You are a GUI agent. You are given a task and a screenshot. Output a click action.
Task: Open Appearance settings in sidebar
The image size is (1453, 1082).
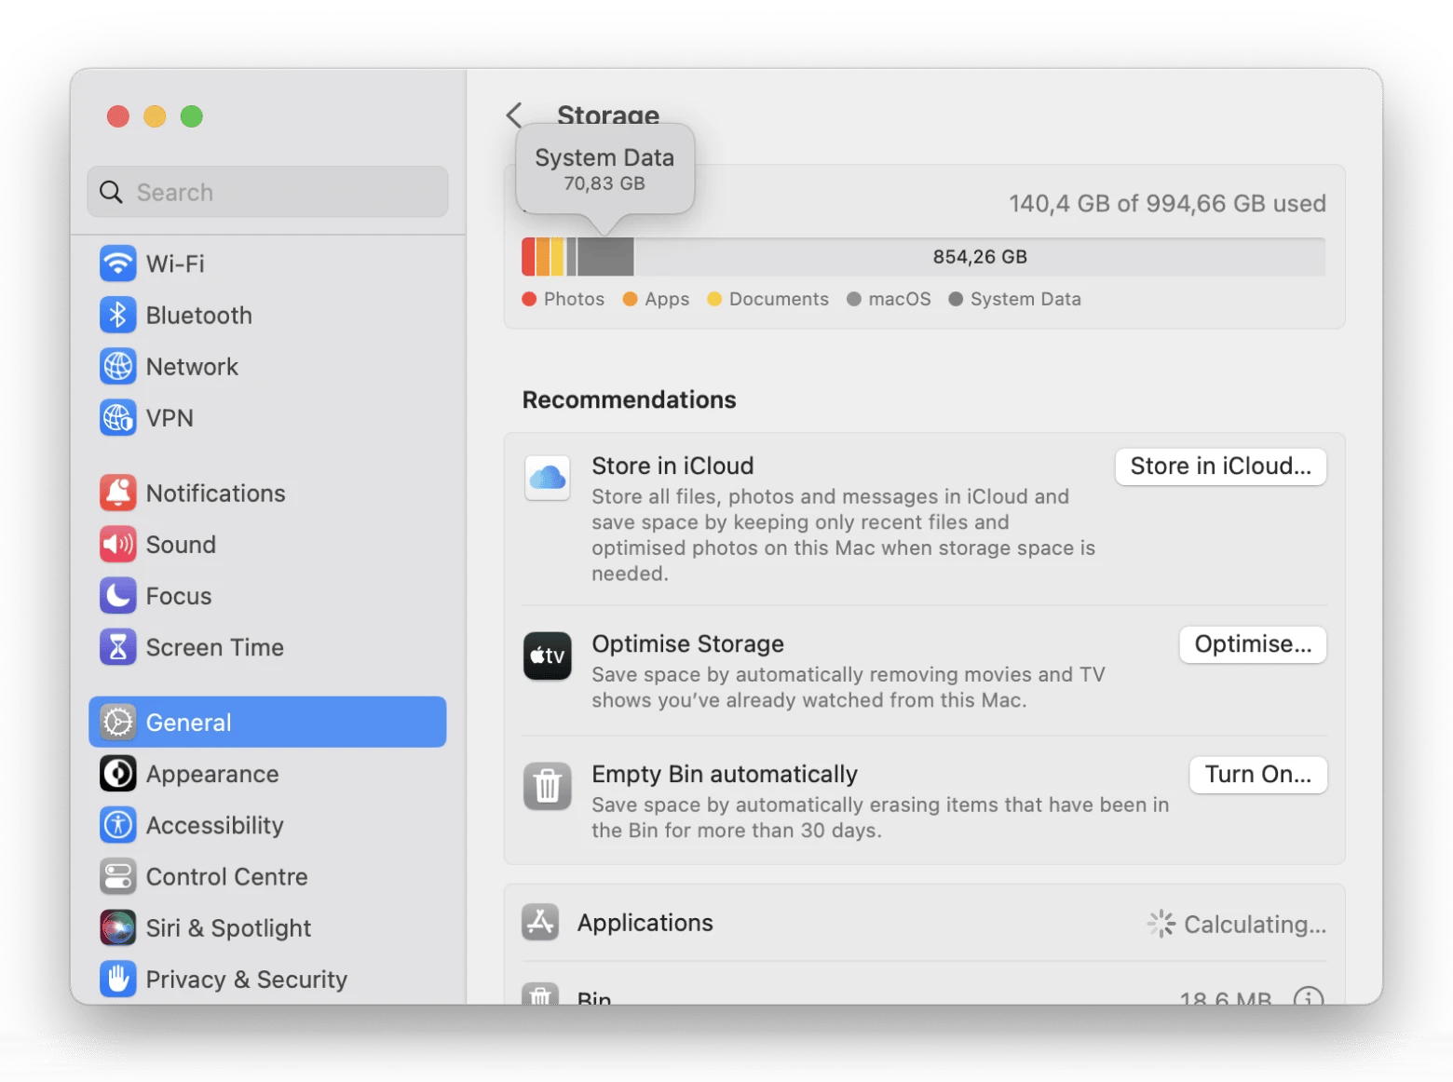pyautogui.click(x=212, y=775)
